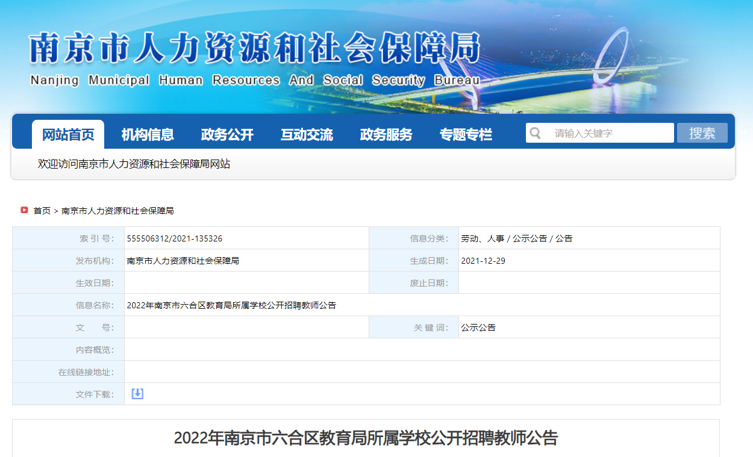
Task: Open the 政务公开 menu
Action: point(227,134)
